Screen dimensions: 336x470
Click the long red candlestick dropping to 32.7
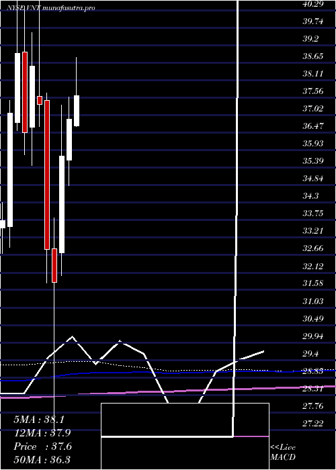click(47, 175)
